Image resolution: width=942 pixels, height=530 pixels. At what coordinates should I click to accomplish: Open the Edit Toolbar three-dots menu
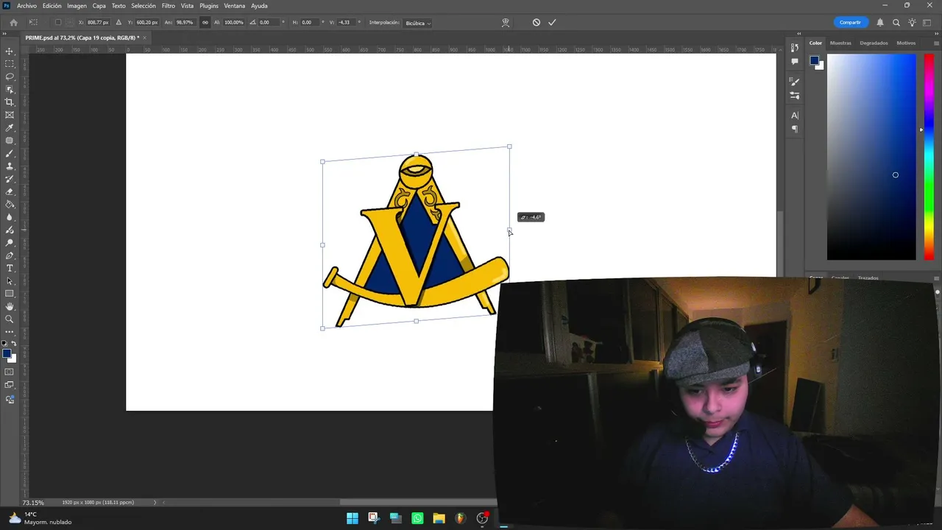10,332
